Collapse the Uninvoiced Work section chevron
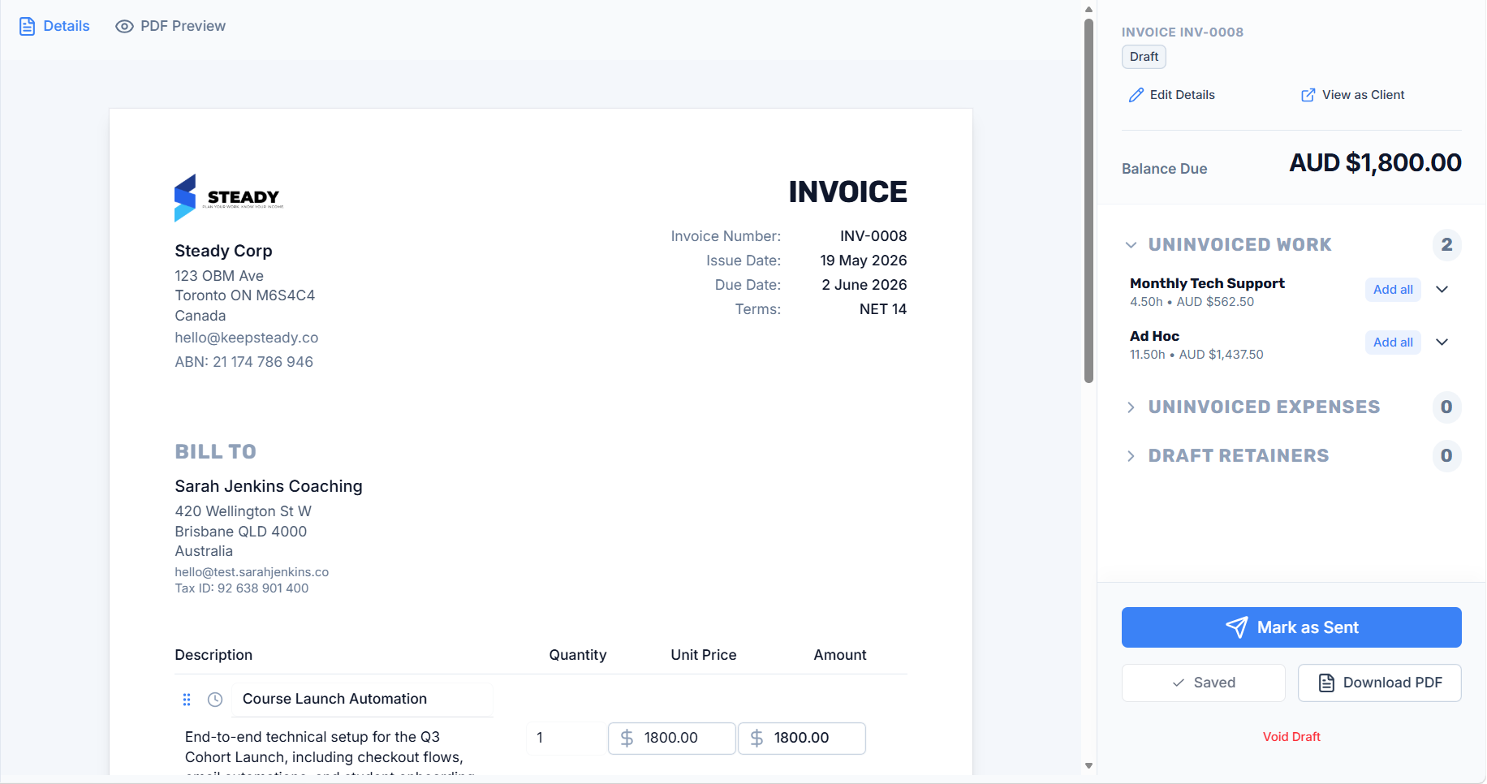Image resolution: width=1487 pixels, height=784 pixels. [x=1131, y=244]
